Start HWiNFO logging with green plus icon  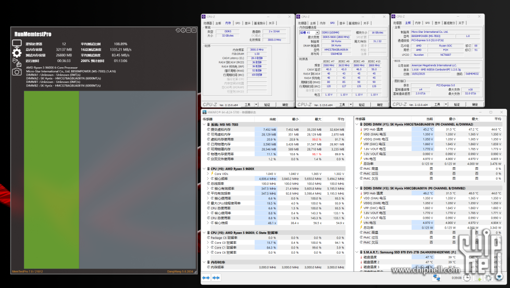point(478,278)
